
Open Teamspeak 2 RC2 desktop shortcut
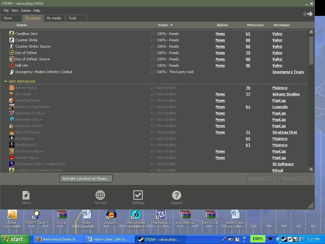[161, 215]
